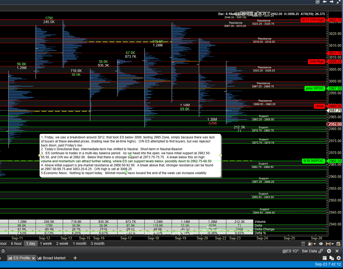
Task: Click the layout template icon at bottom
Action: (325, 258)
